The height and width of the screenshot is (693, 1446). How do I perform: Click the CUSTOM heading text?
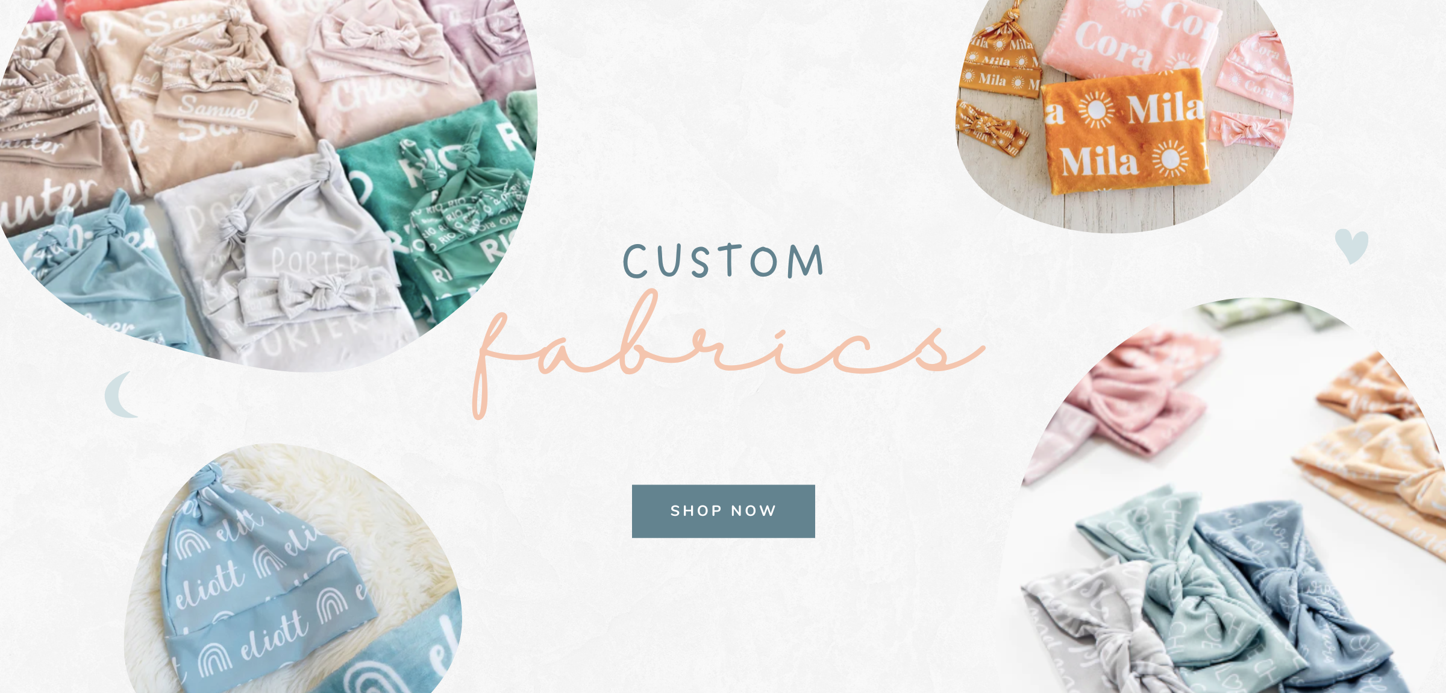point(723,261)
